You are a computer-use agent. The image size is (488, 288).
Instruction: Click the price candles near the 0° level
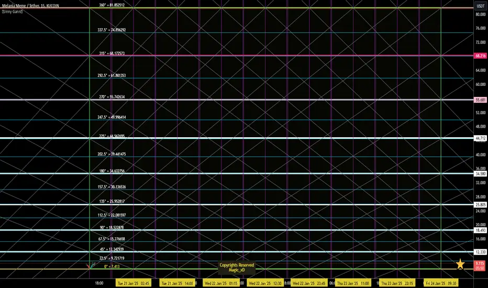click(91, 265)
